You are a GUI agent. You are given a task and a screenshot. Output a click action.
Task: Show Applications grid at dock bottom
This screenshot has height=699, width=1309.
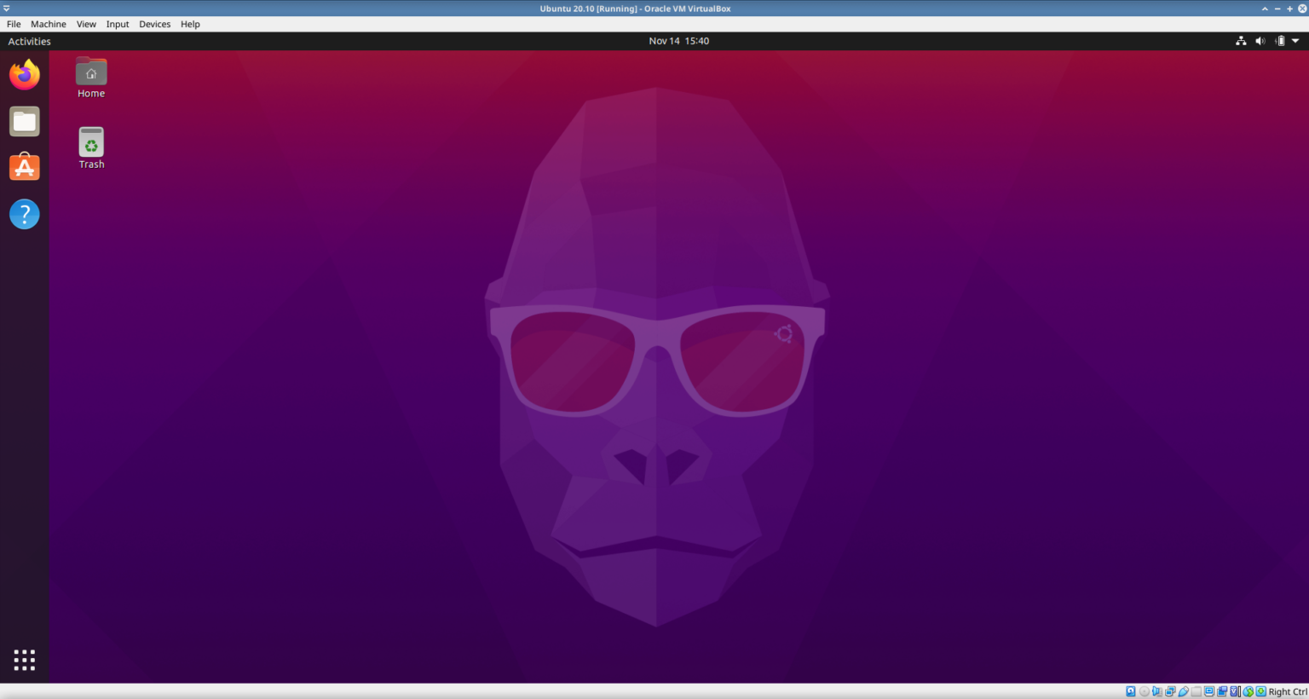click(x=25, y=660)
